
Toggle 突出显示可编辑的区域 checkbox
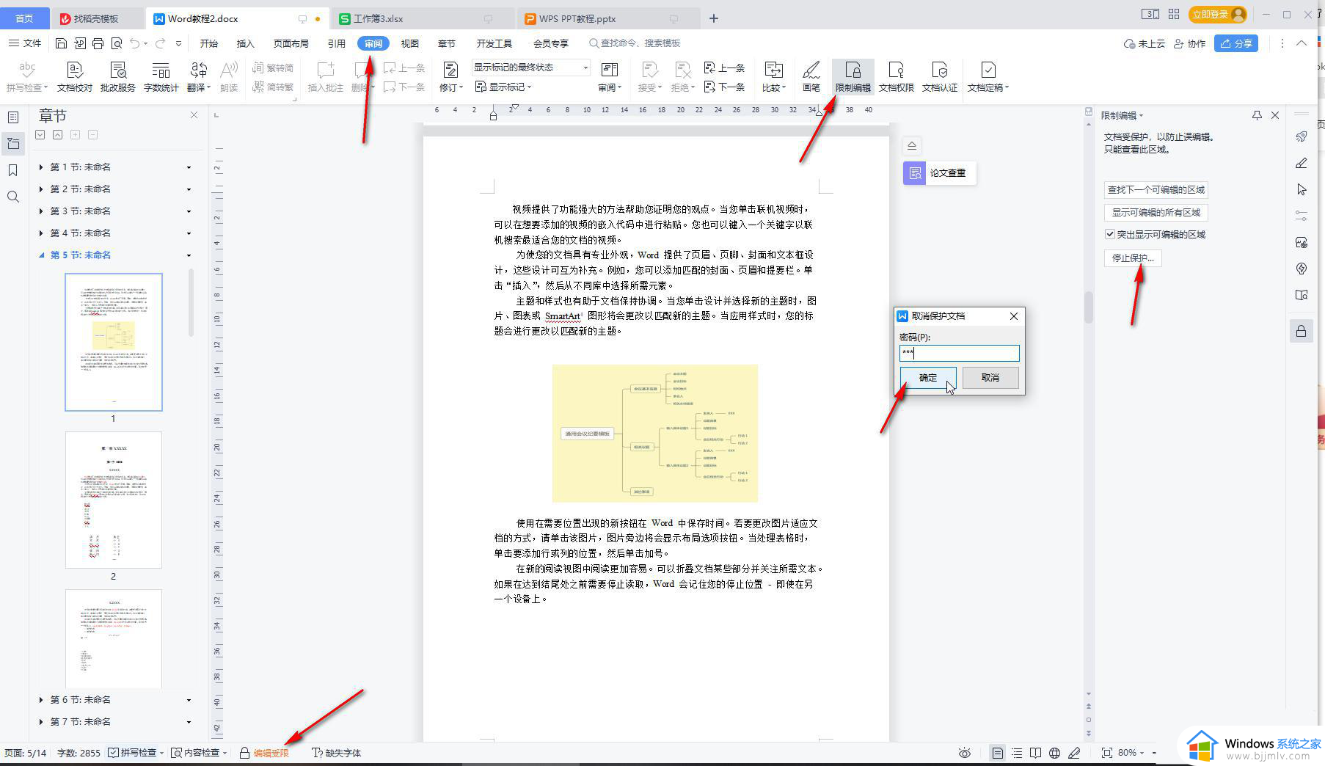pyautogui.click(x=1110, y=235)
